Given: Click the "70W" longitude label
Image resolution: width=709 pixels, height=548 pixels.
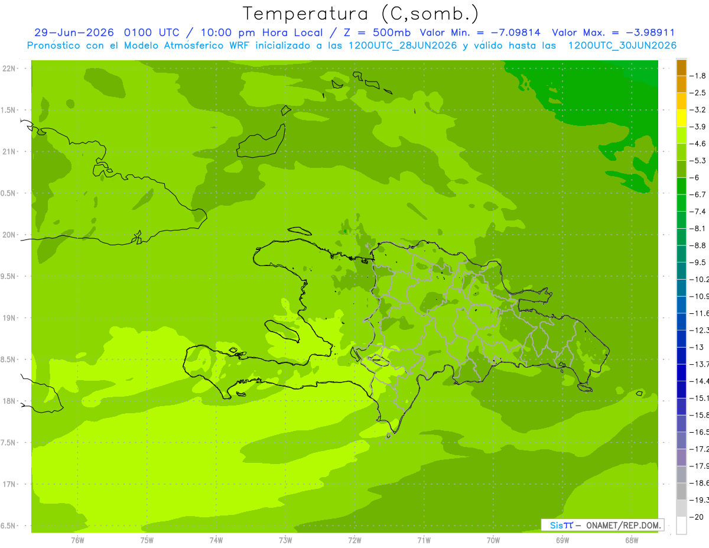Looking at the screenshot, I should pos(493,540).
